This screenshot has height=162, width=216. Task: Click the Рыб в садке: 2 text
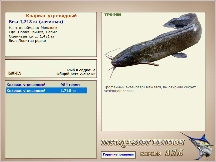(81, 70)
